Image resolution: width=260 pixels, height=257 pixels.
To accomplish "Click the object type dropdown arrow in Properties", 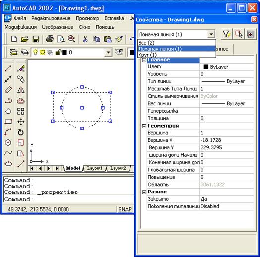I will [x=211, y=34].
